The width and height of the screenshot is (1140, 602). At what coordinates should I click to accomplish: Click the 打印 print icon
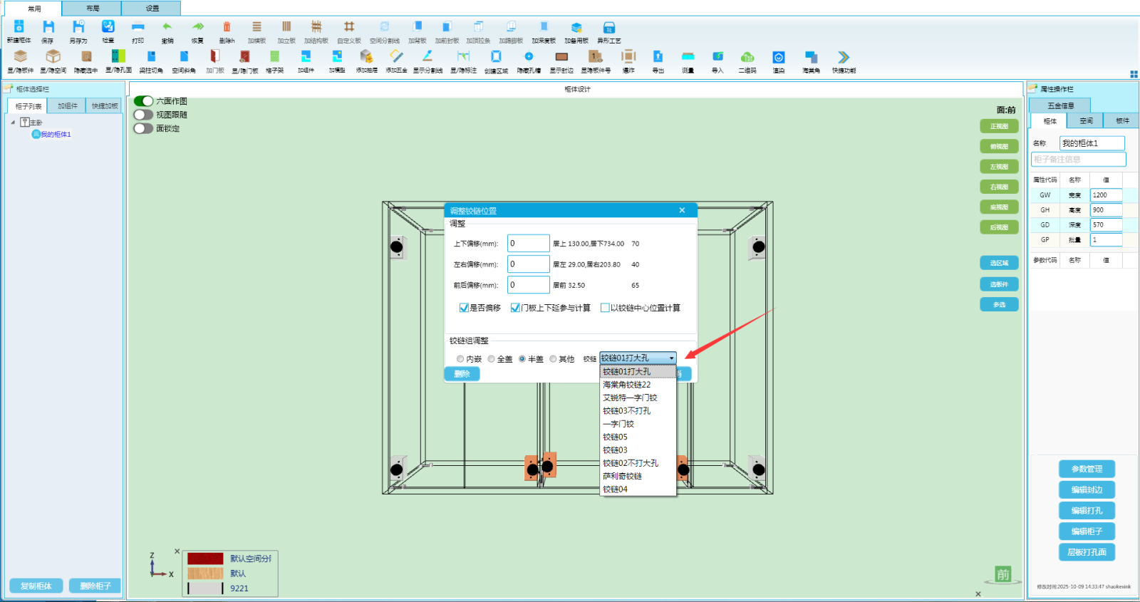138,28
